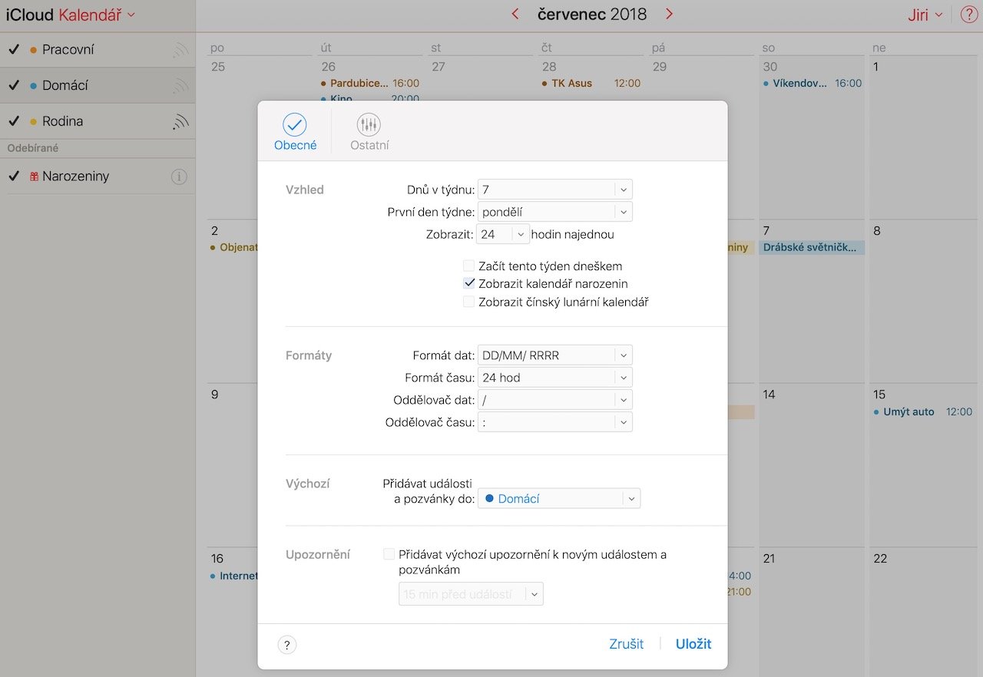
Task: Enable default alerts checkbox under Upozornění
Action: pyautogui.click(x=389, y=554)
